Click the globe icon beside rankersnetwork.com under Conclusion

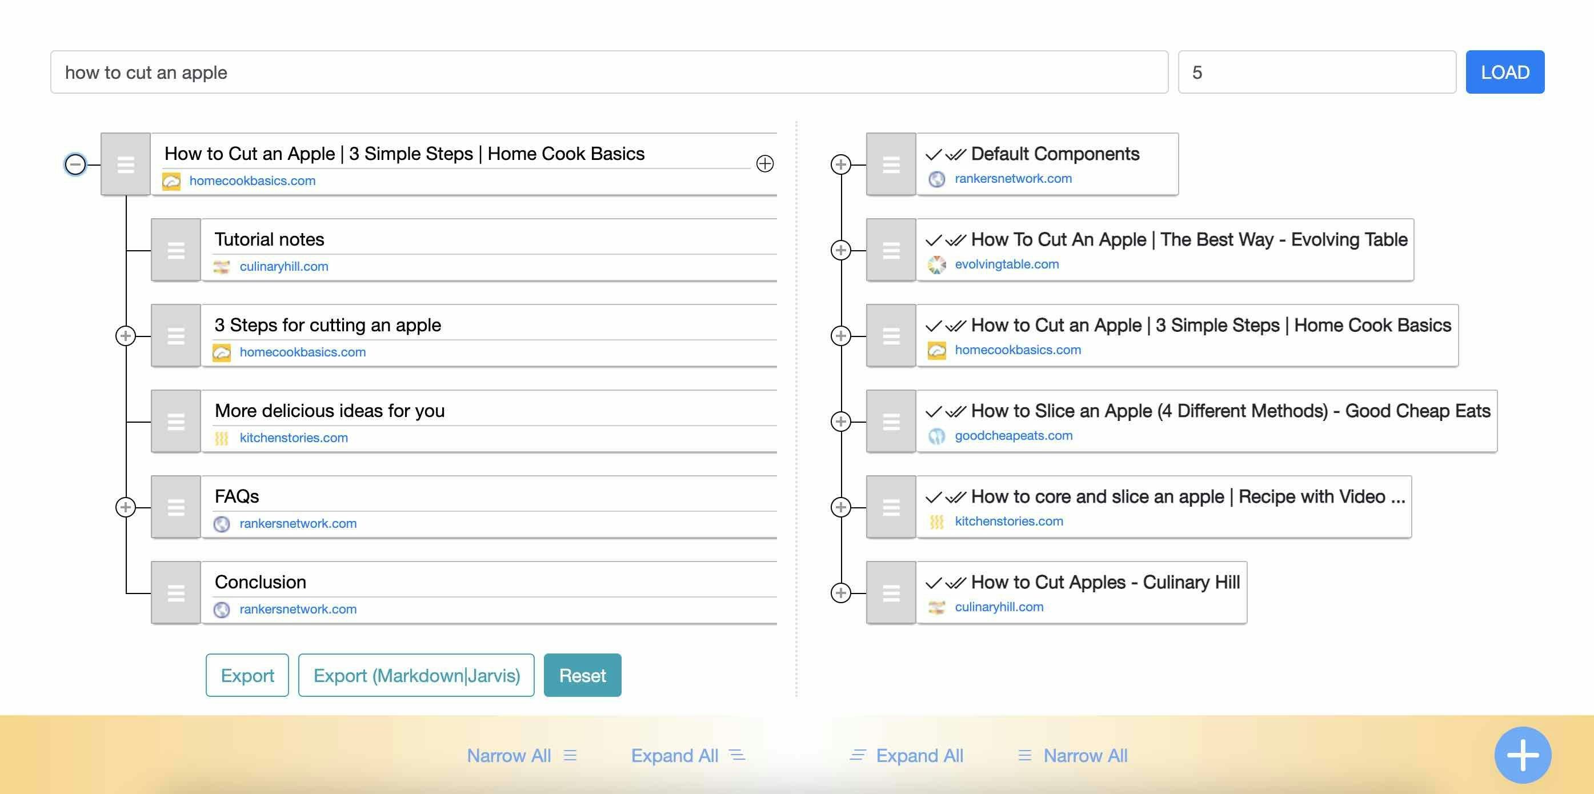[223, 608]
